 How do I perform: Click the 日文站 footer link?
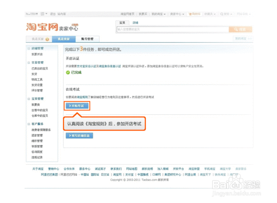(x=105, y=175)
